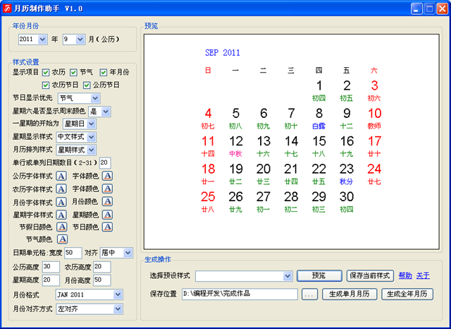
Task: Open the 月份格式 dropdown
Action: (x=89, y=294)
